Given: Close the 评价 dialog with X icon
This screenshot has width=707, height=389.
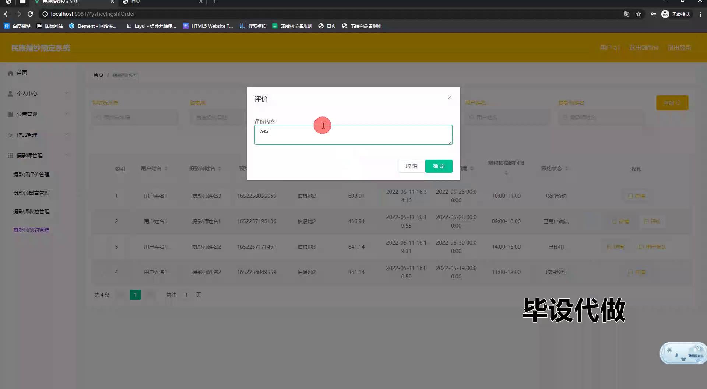Looking at the screenshot, I should pos(449,97).
